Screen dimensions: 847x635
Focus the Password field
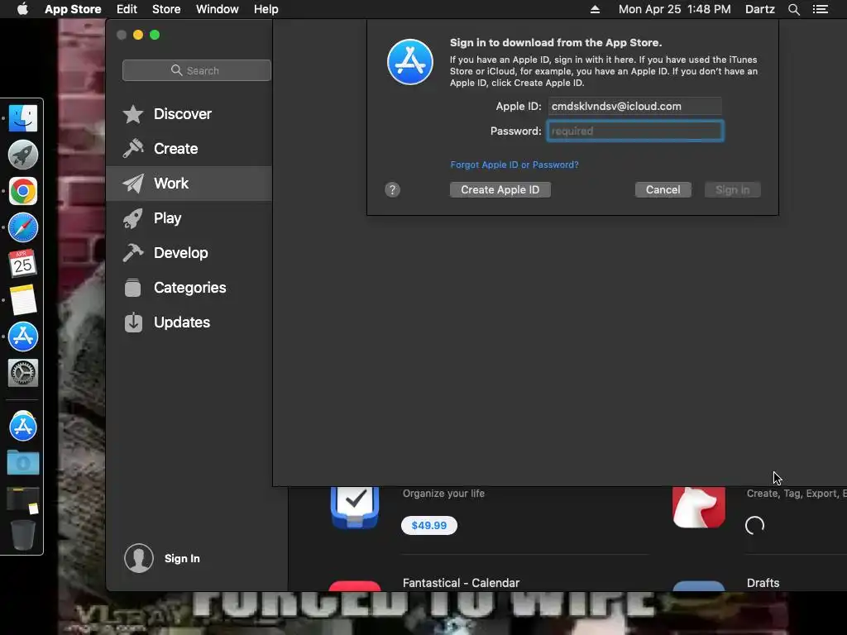pos(634,131)
